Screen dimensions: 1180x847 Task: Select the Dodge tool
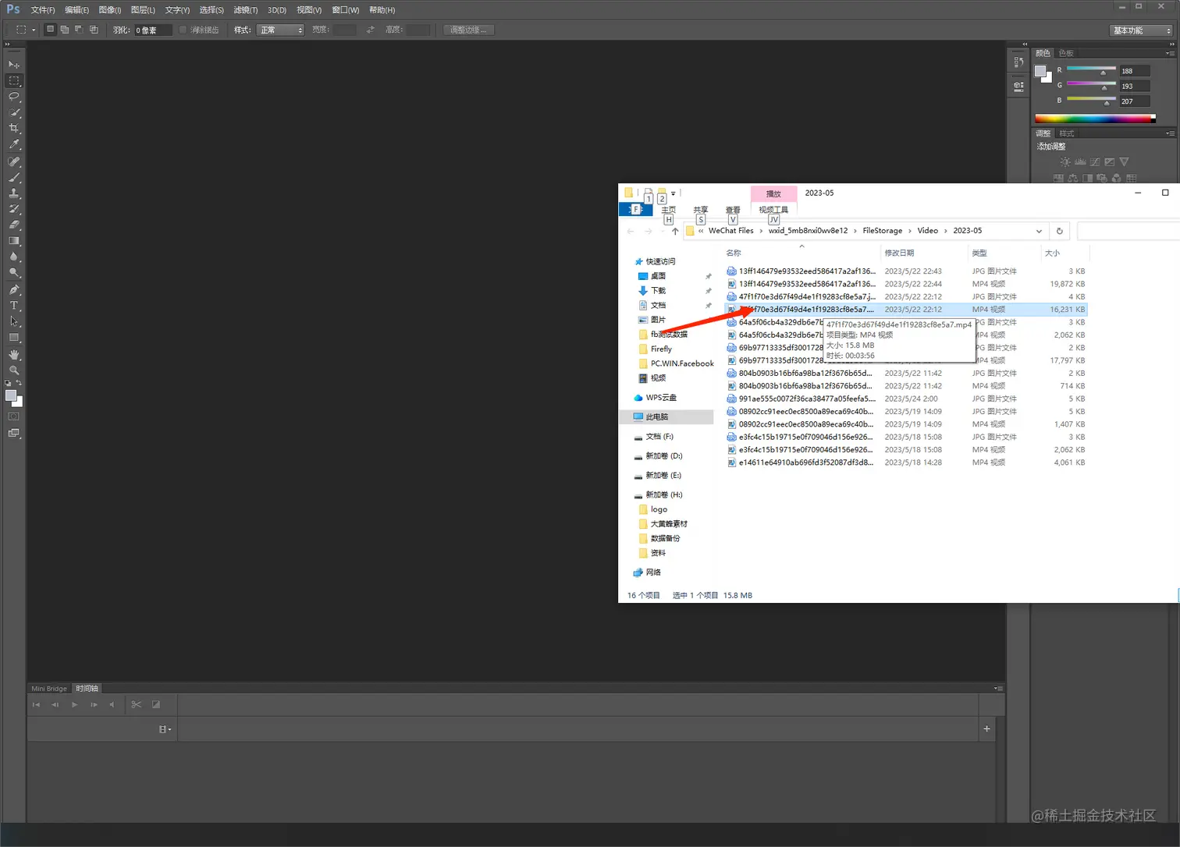click(x=14, y=273)
